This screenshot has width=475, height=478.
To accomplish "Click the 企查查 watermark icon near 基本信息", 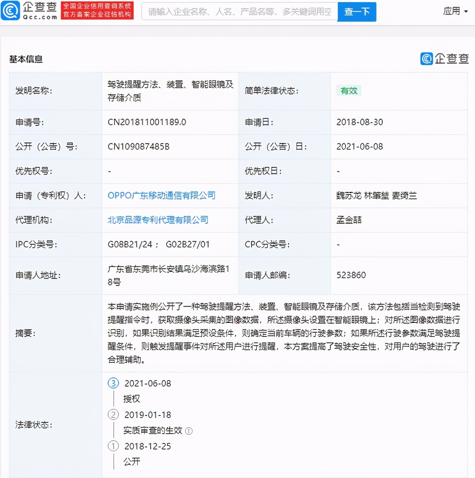I will click(x=426, y=59).
